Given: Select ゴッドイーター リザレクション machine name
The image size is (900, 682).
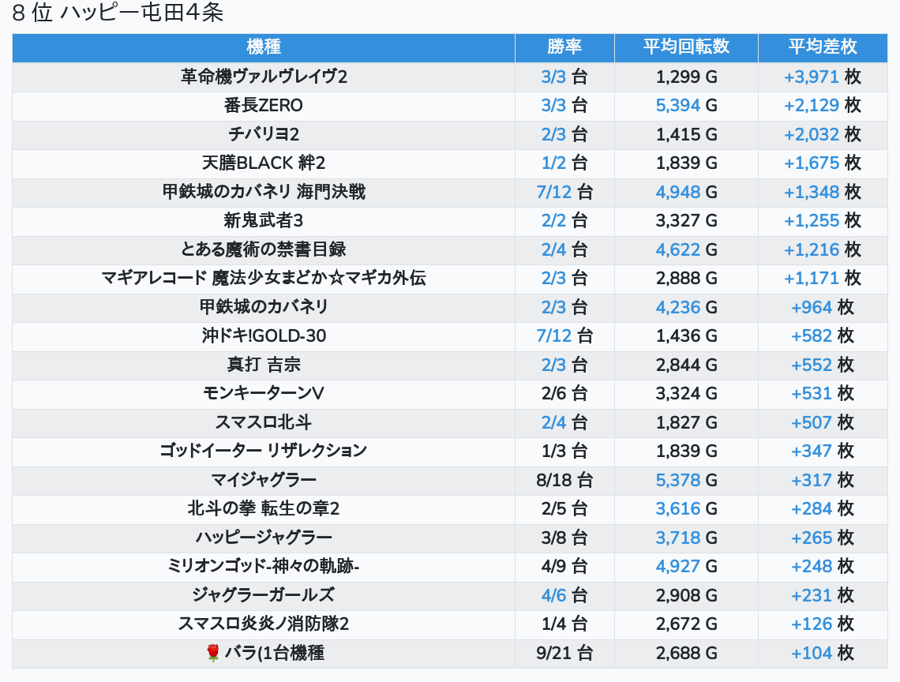Looking at the screenshot, I should coord(264,451).
